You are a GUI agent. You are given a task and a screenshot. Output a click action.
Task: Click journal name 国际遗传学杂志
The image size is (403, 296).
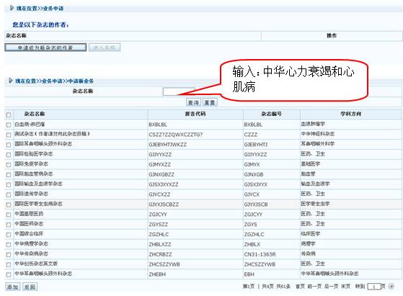tap(31, 194)
